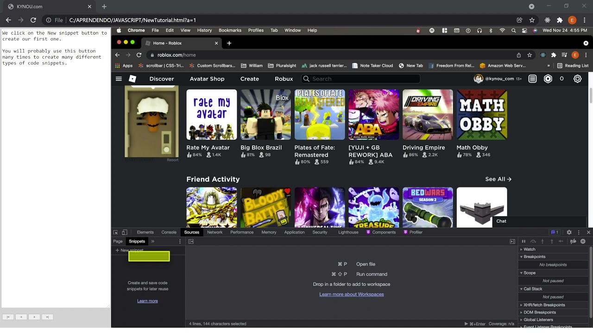The height and width of the screenshot is (333, 593).
Task: Click the DevTools issues counter badge
Action: pos(554,232)
